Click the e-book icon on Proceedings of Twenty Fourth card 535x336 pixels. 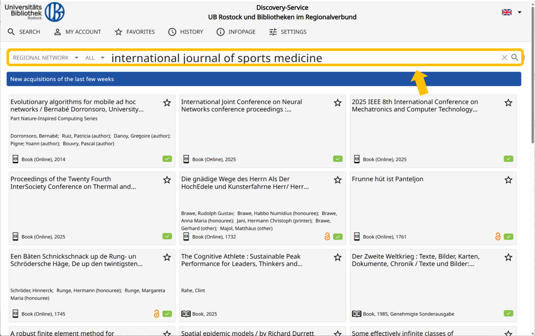(15, 237)
